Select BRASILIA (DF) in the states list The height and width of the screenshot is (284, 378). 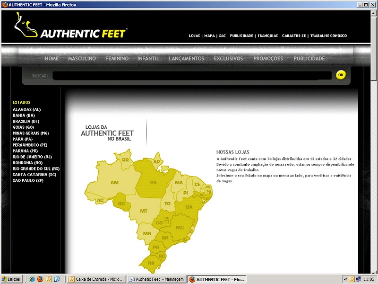tap(26, 122)
